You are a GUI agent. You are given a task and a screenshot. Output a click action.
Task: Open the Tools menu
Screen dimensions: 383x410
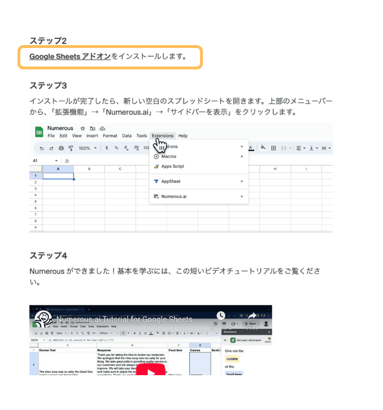(x=142, y=136)
